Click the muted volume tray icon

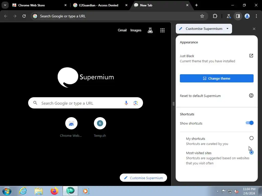click(236, 191)
